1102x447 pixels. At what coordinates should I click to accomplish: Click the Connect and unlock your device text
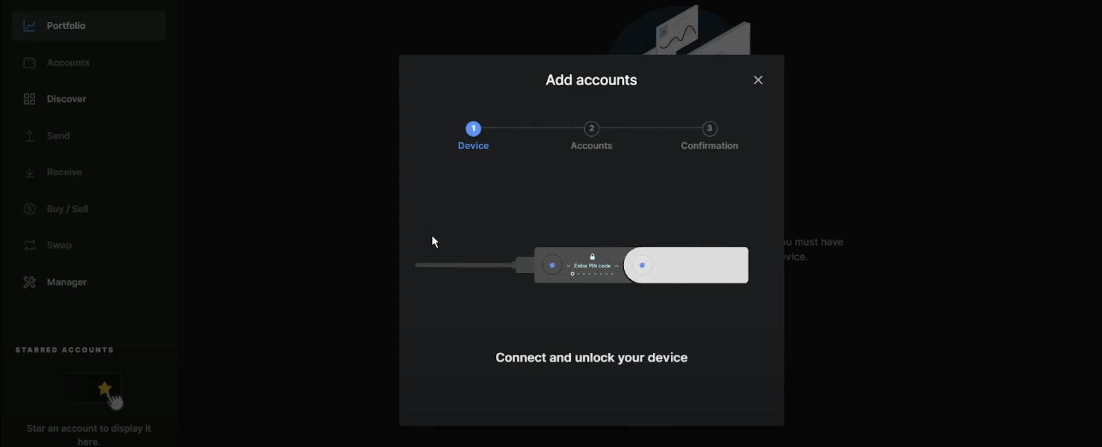[x=591, y=358]
